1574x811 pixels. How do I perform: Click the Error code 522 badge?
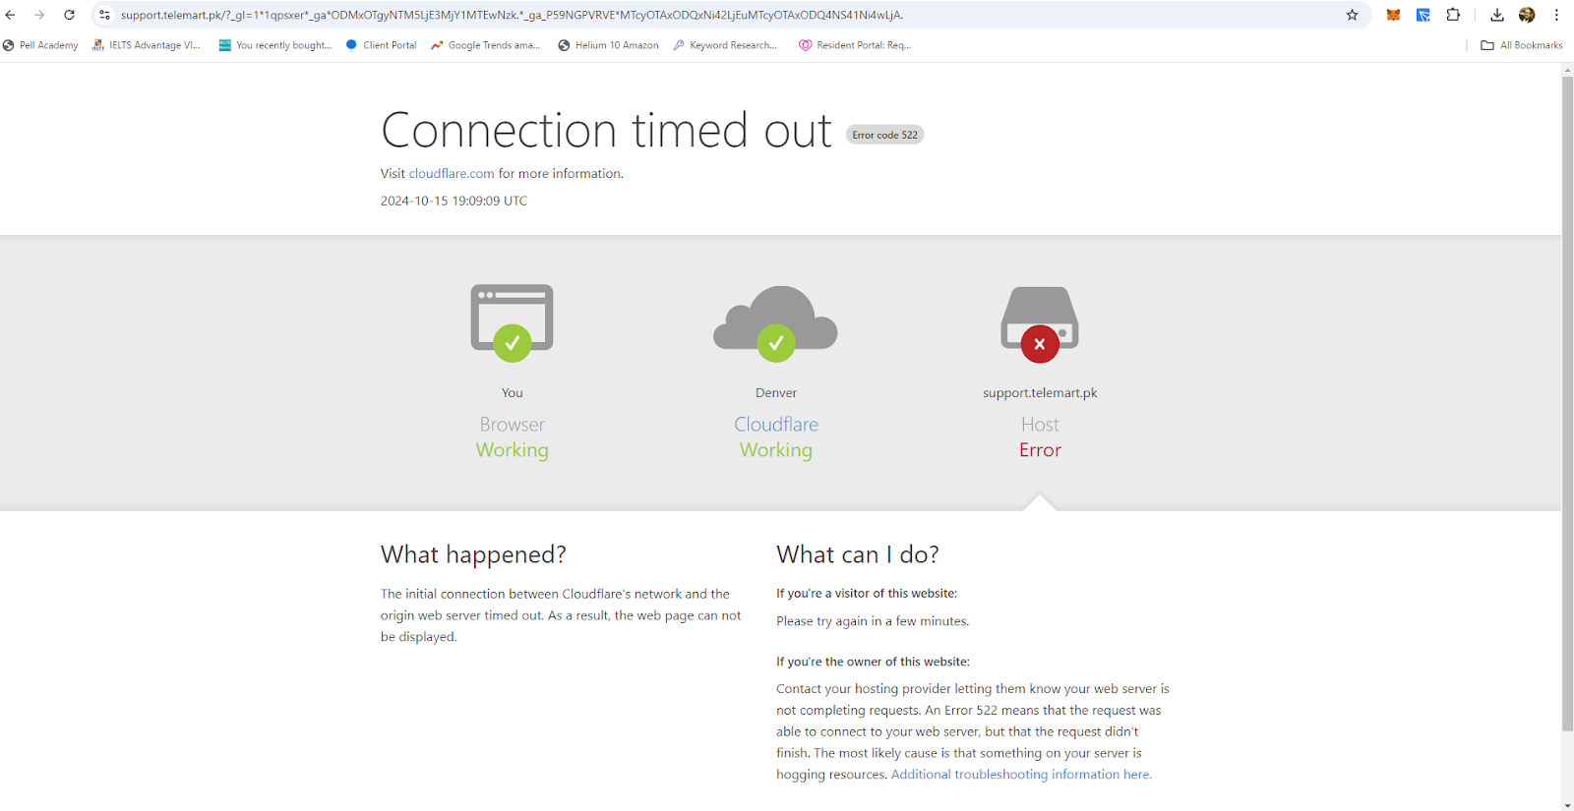pyautogui.click(x=884, y=135)
